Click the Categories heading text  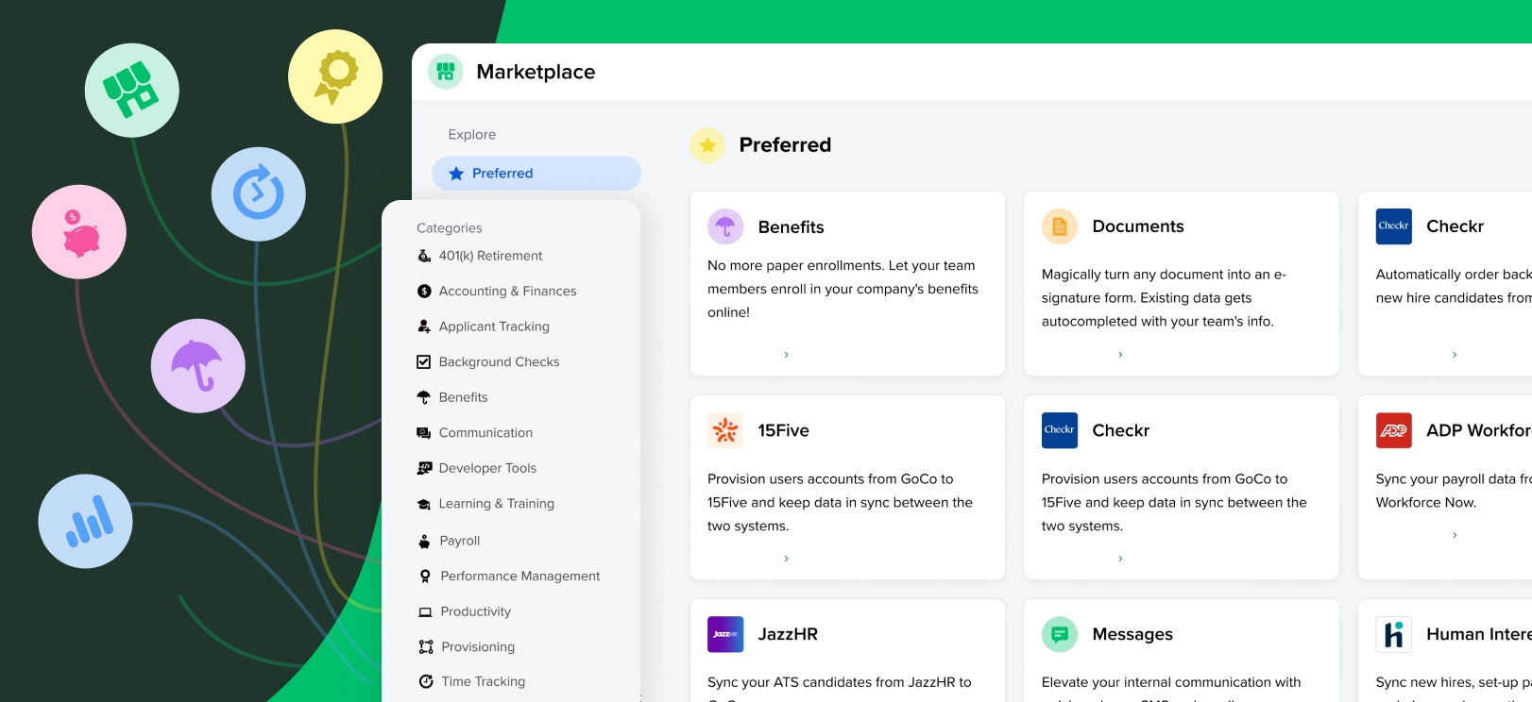click(450, 228)
